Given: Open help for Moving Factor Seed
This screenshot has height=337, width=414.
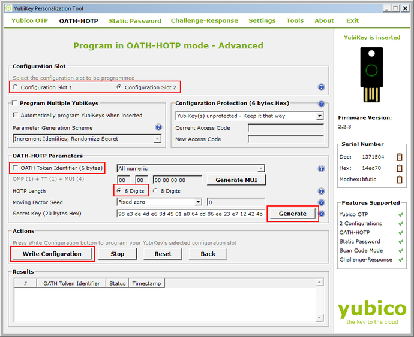Looking at the screenshot, I should click(x=321, y=202).
